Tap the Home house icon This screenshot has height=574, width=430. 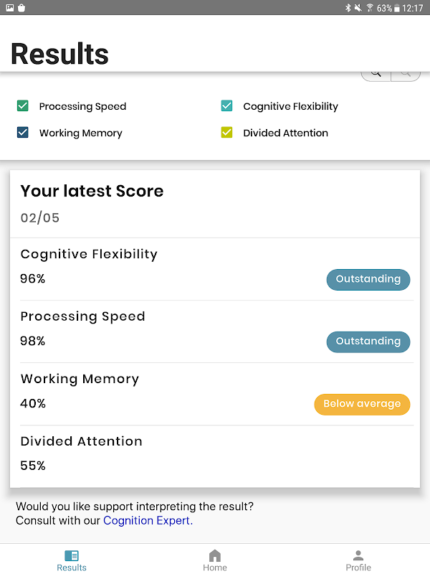tap(215, 555)
